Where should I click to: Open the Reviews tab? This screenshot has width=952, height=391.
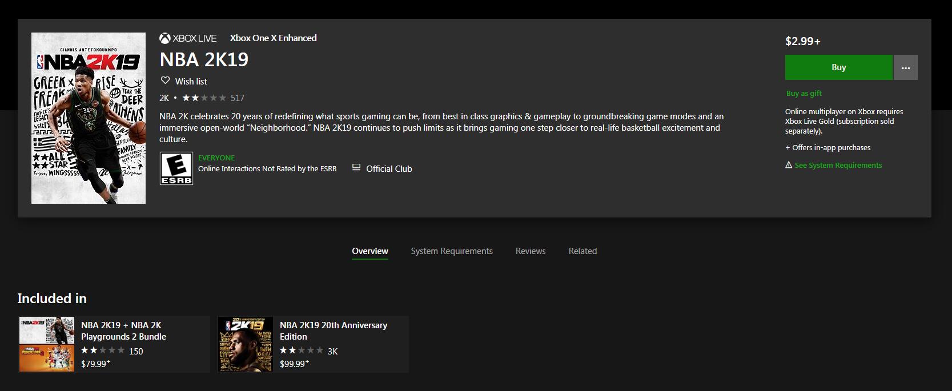(530, 251)
